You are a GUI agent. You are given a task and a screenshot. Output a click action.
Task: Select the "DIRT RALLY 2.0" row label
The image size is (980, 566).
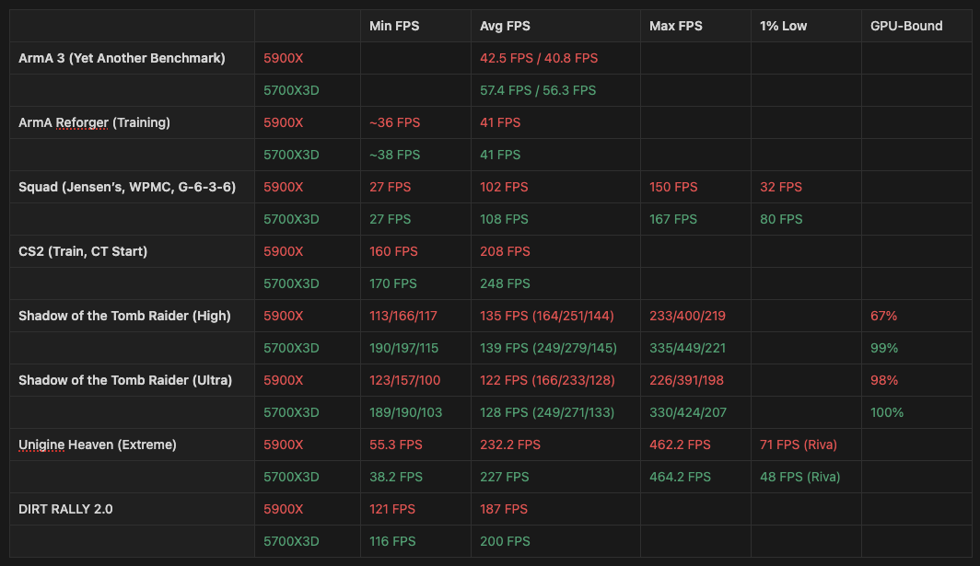point(65,509)
